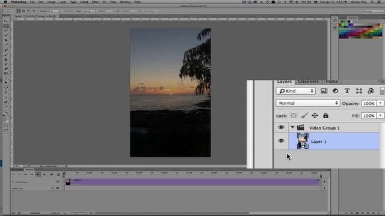
Task: Toggle lock position for the layer
Action: (x=315, y=115)
